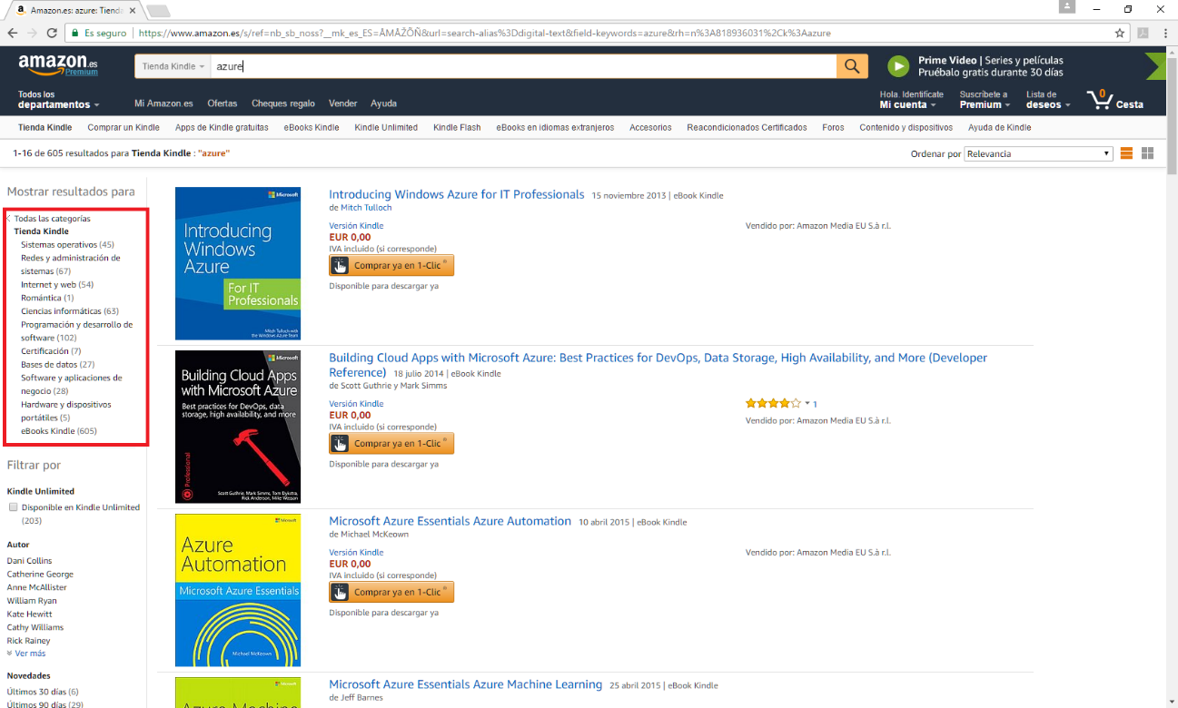Bookmark page with the star icon

click(1120, 33)
